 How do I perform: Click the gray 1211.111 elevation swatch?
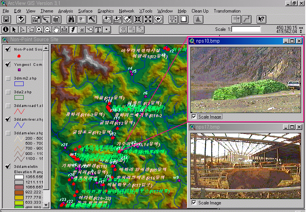pos(19,182)
